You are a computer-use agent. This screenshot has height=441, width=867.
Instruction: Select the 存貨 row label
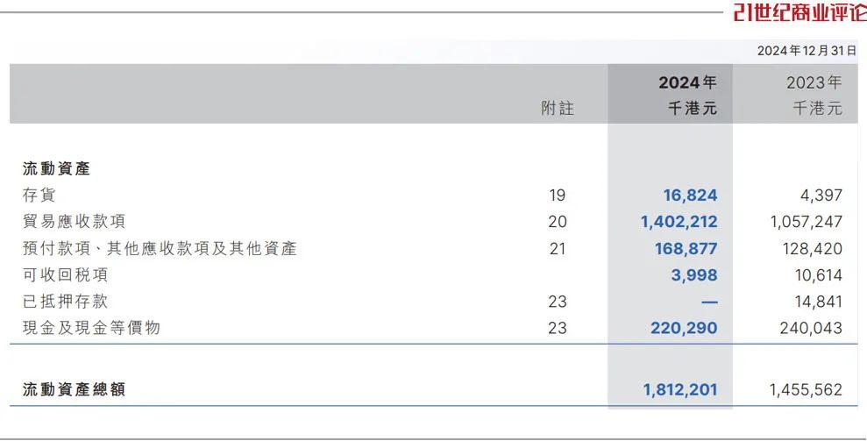[x=39, y=195]
